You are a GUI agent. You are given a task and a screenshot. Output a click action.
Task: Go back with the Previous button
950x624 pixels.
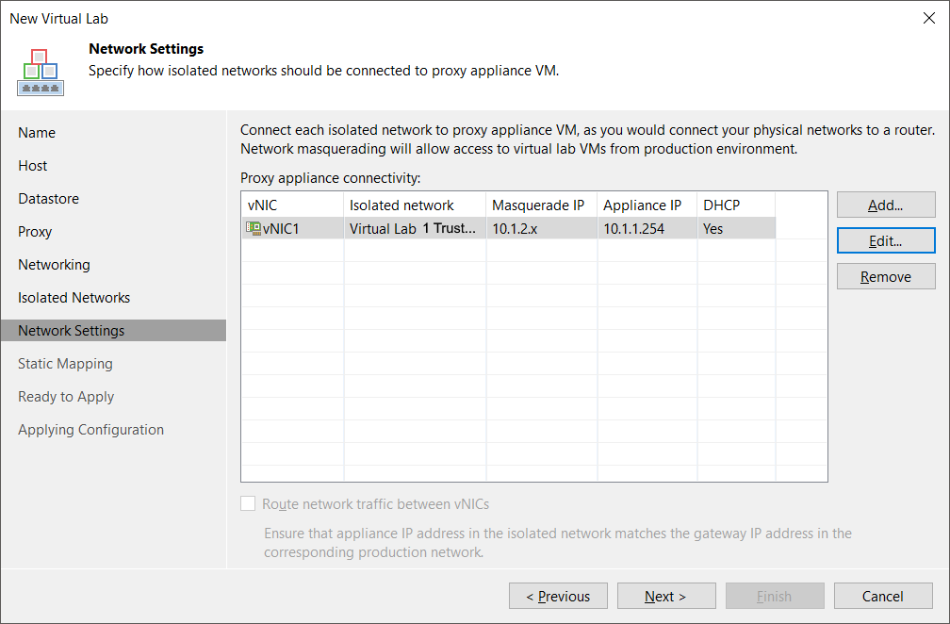558,596
